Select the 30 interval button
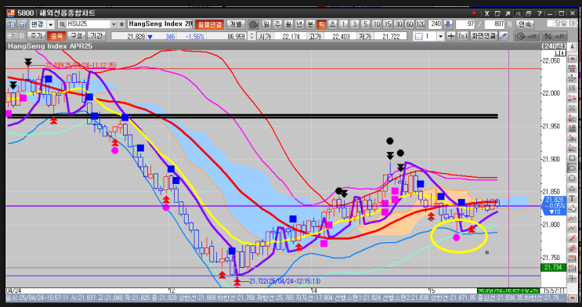Viewport: 582px width, 307px height. (399, 24)
